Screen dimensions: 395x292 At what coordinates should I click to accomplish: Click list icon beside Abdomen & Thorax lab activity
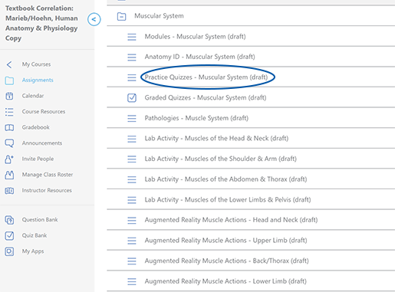pyautogui.click(x=132, y=179)
